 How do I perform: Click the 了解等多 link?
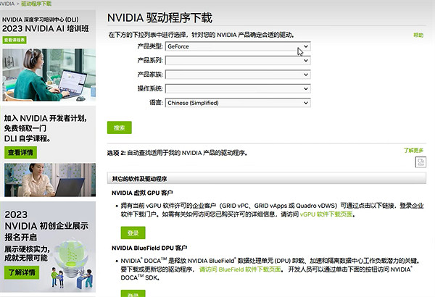(413, 150)
